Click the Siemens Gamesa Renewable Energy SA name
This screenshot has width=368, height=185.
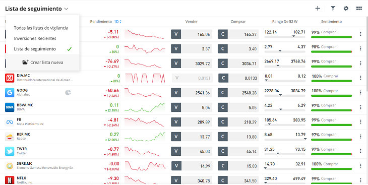pyautogui.click(x=45, y=168)
